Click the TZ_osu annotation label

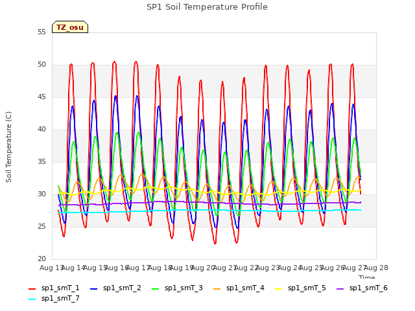pos(70,27)
